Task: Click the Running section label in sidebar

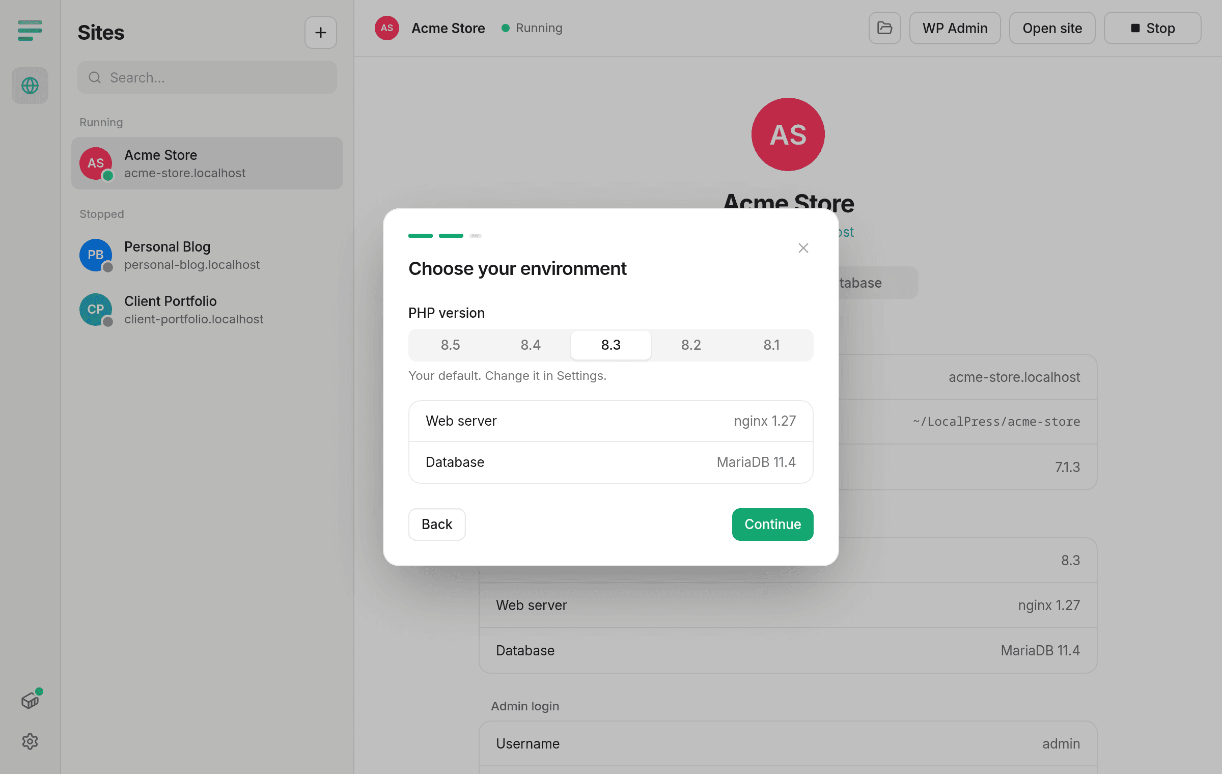Action: point(101,122)
